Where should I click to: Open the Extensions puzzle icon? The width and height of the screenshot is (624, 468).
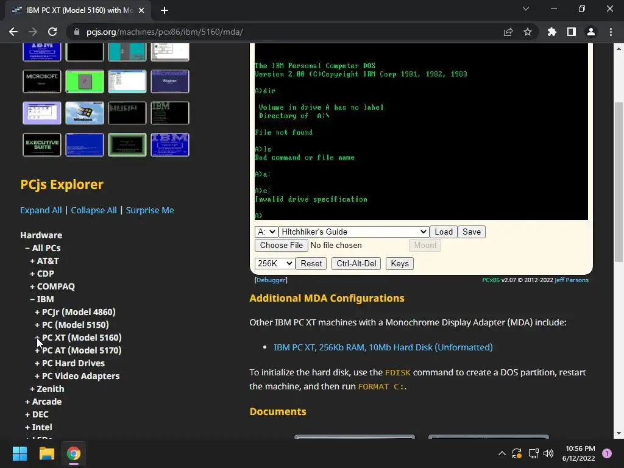[552, 32]
